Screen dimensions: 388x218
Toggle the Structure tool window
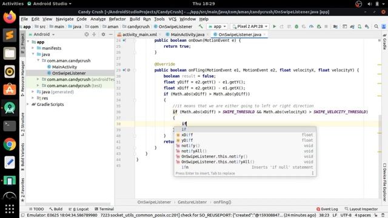coord(22,124)
